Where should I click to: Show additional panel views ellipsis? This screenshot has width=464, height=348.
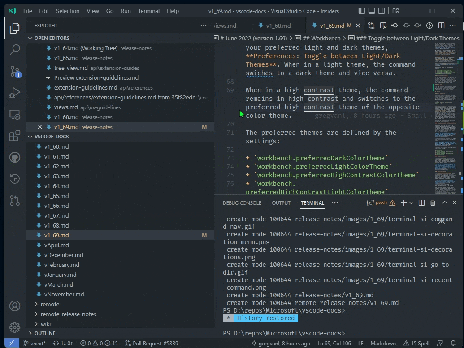pos(335,203)
